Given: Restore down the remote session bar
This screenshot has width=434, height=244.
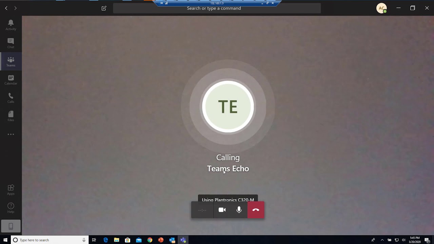Looking at the screenshot, I should (267, 3).
